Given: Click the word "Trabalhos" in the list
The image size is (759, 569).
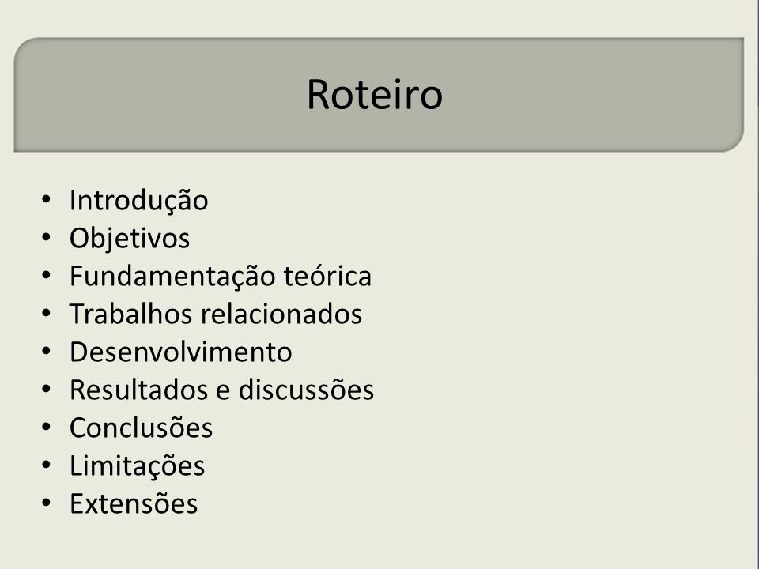Looking at the screenshot, I should (130, 314).
